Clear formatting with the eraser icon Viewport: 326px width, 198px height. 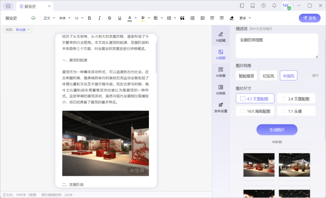(232, 18)
